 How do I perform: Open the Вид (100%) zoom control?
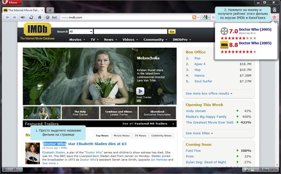(x=268, y=169)
